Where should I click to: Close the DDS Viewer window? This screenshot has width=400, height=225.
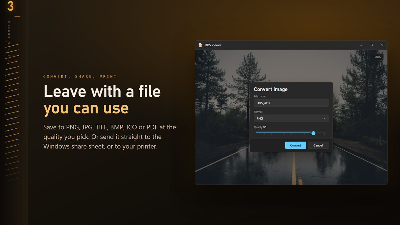(x=382, y=45)
